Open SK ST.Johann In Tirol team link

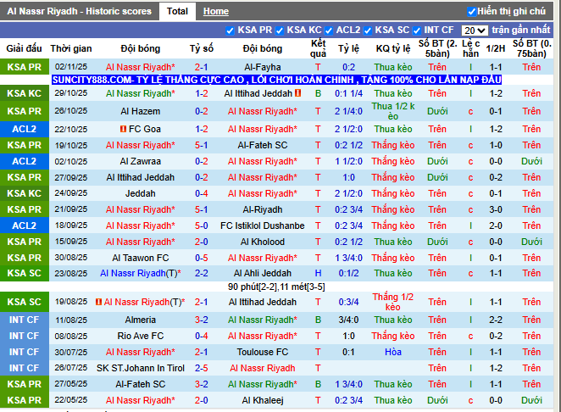coord(141,368)
